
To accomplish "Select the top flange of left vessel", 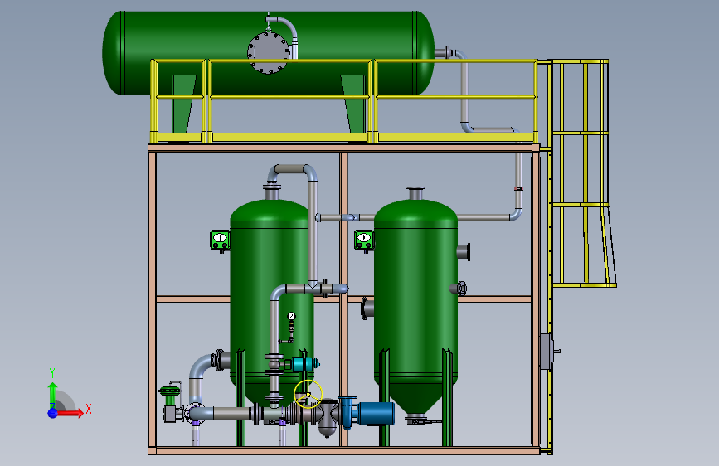I will (x=271, y=187).
